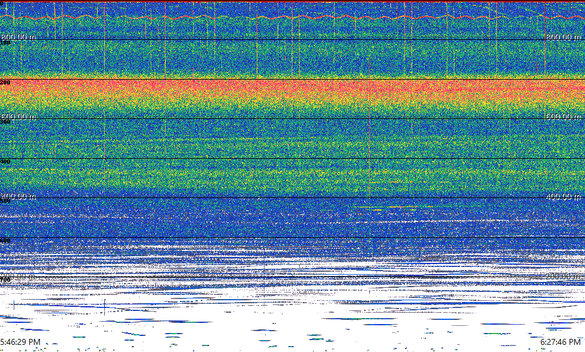
Task: Select the 100 depth grid label
Action: click(5, 43)
